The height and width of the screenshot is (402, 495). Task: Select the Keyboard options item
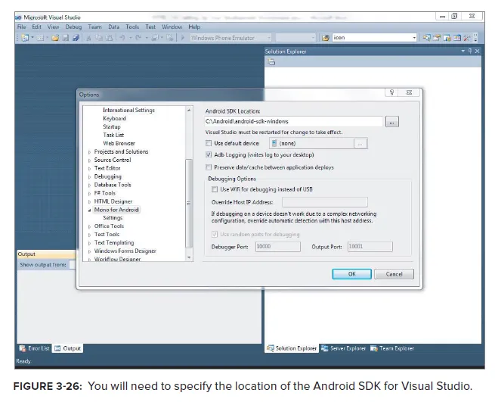point(114,118)
